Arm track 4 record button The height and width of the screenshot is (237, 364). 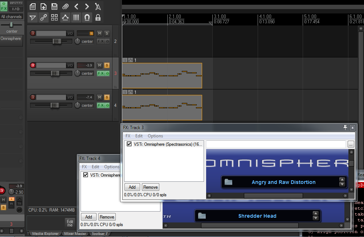[33, 97]
